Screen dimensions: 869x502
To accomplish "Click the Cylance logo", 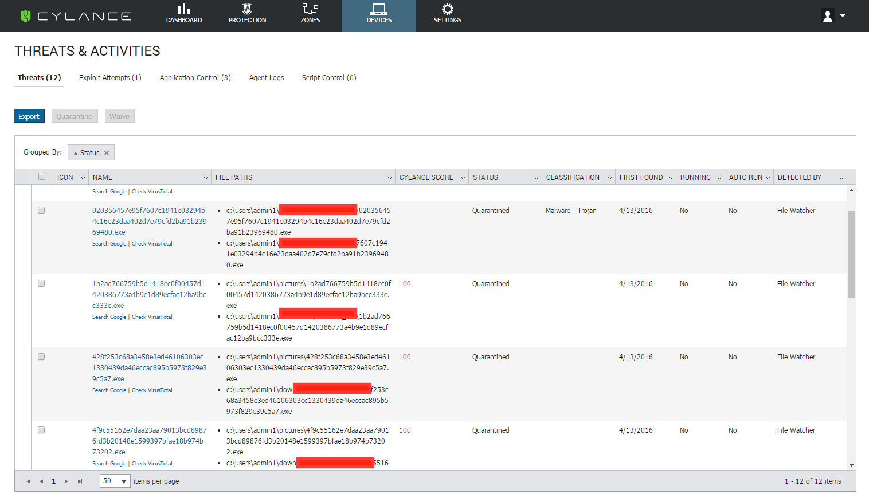I will (x=76, y=16).
